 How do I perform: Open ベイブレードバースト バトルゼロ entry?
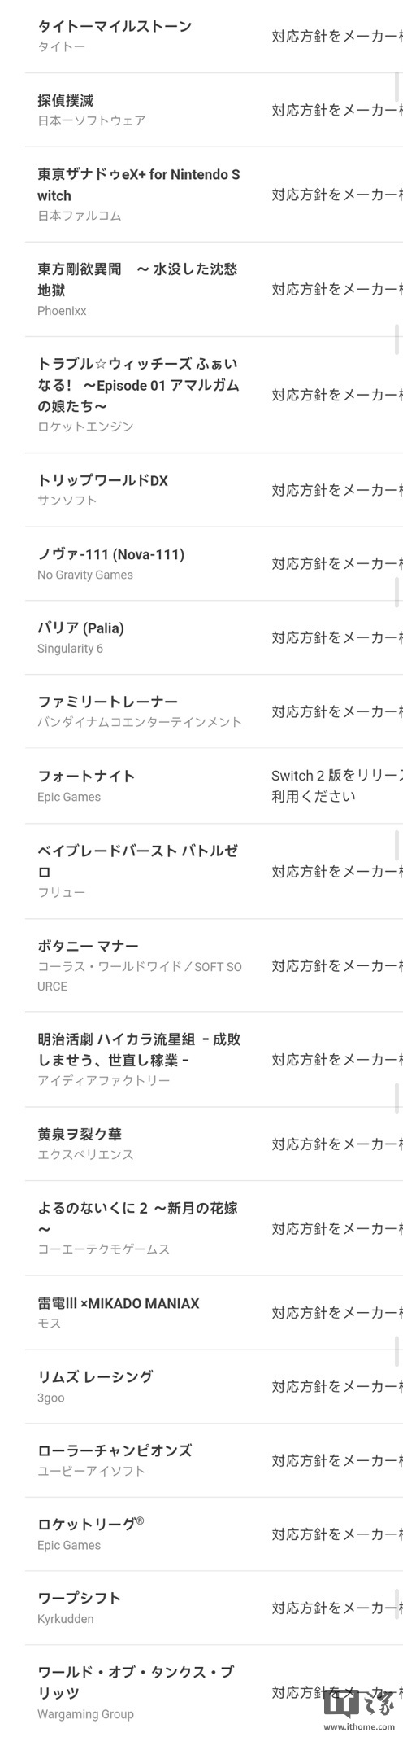138,861
